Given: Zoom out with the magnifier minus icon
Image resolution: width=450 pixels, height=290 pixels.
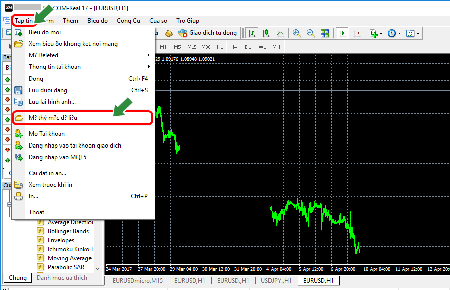Looking at the screenshot, I should (310, 33).
